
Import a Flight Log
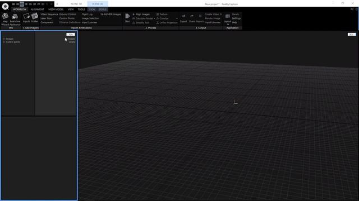(88, 14)
